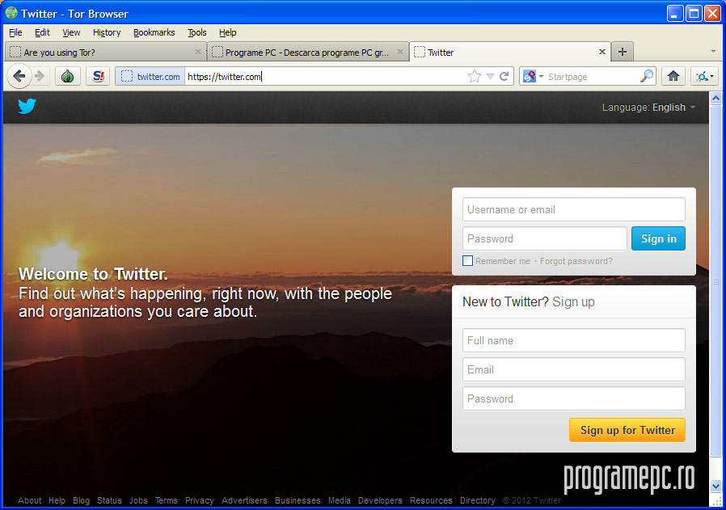726x510 pixels.
Task: Maximize the Tor Browser window
Action: (x=694, y=14)
